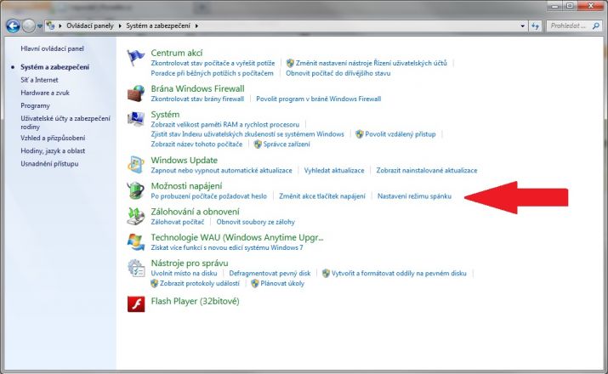Screen dimensions: 608x374
Task: Click the red Flash Player icon
Action: pyautogui.click(x=136, y=303)
